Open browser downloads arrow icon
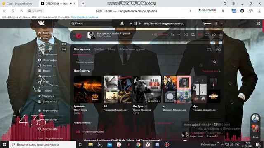 click(x=259, y=11)
